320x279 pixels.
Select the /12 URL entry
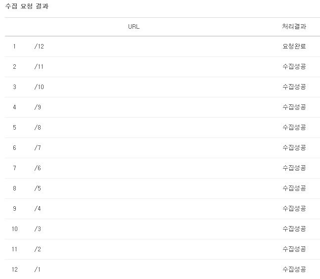(39, 46)
